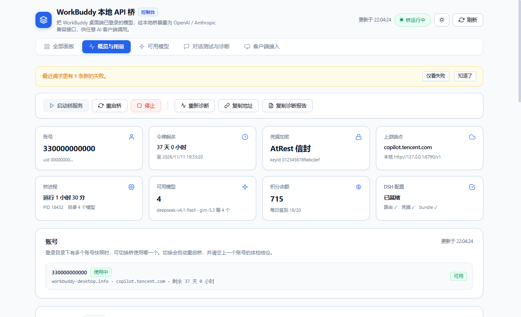The image size is (521, 317).
Task: Click the checkbox icon on the DSH 配置 card
Action: [x=472, y=187]
